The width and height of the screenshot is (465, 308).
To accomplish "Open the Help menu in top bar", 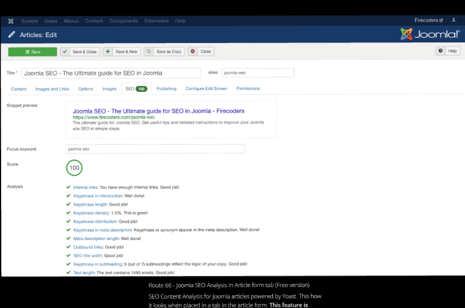I will click(180, 21).
